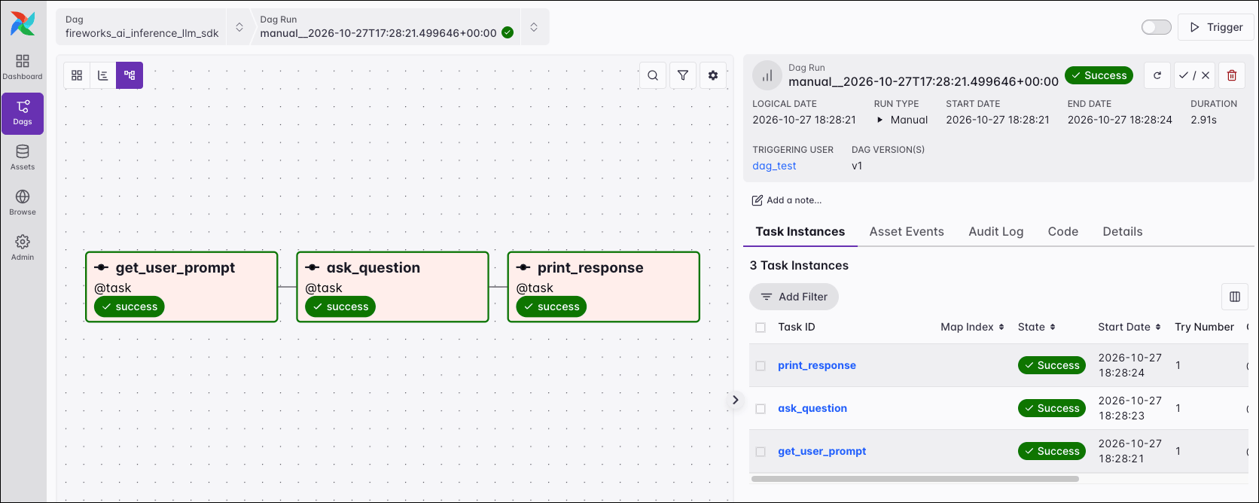Image resolution: width=1259 pixels, height=503 pixels.
Task: Click the Airflow pinwheel logo
Action: click(23, 23)
